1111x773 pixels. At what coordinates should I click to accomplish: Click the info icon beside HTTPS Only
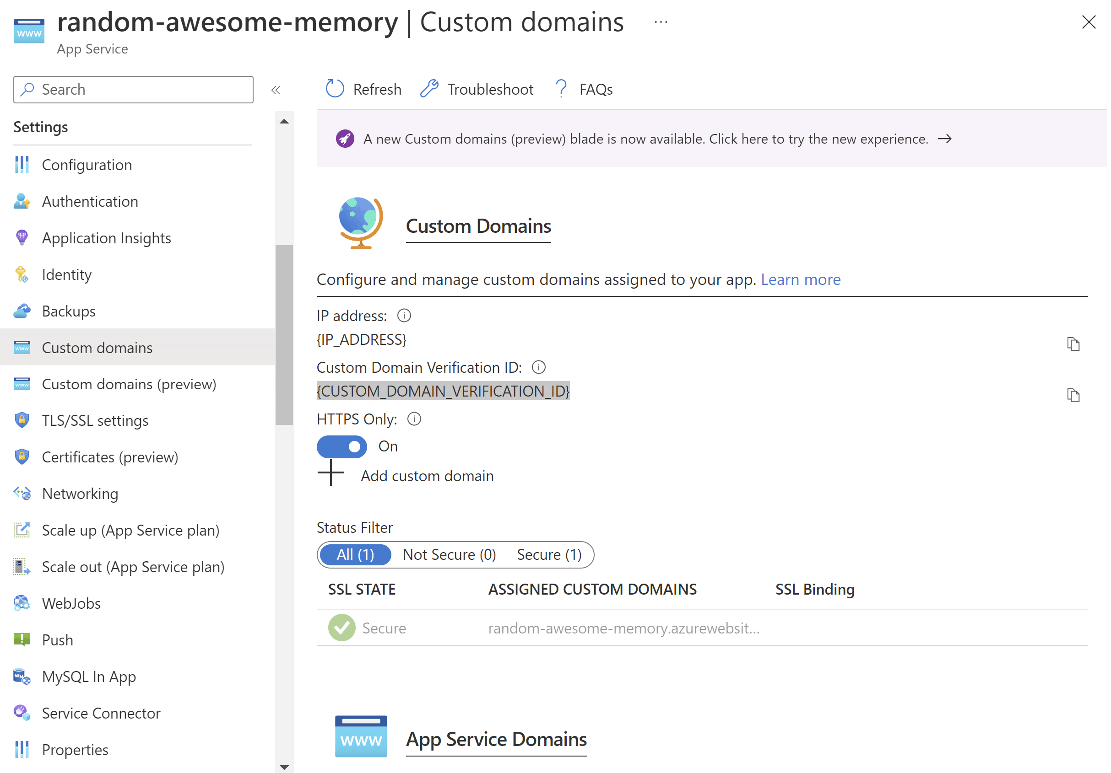coord(414,419)
